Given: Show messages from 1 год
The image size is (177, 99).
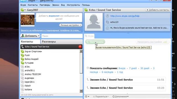Looking at the screenshot, I should 120,72.
